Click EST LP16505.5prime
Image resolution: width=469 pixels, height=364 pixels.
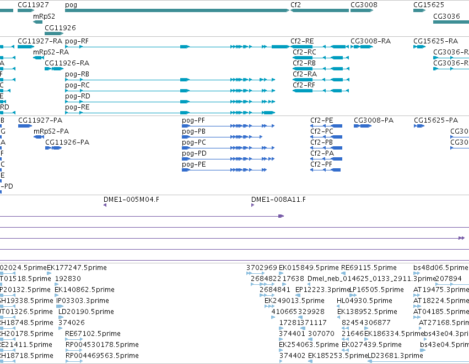[353, 295]
